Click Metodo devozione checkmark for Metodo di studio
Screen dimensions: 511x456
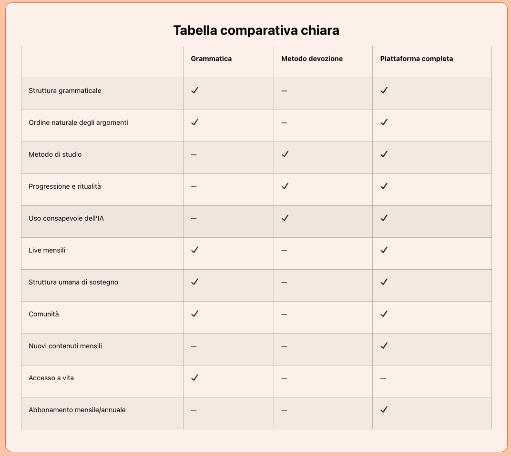[285, 154]
